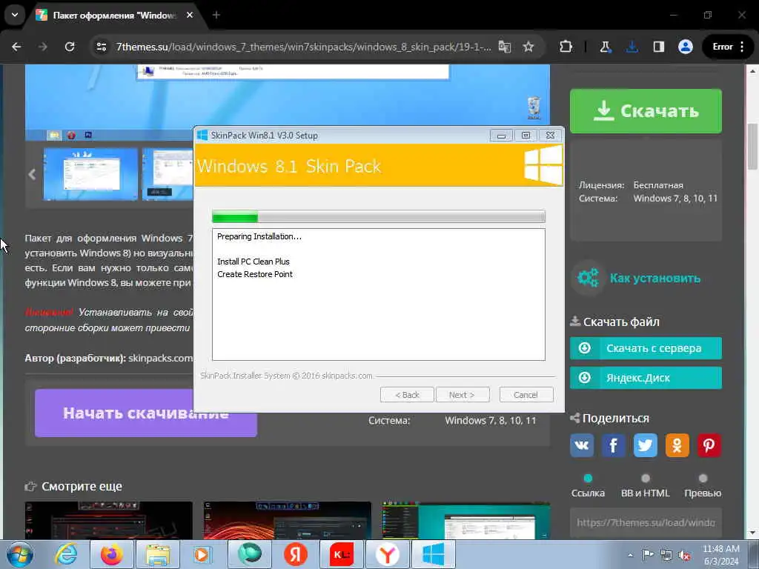759x569 pixels.
Task: Open the second gallery thumbnail
Action: click(x=168, y=174)
